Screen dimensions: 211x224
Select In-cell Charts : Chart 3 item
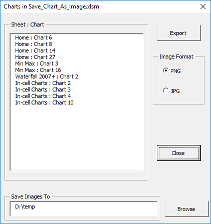coord(77,89)
